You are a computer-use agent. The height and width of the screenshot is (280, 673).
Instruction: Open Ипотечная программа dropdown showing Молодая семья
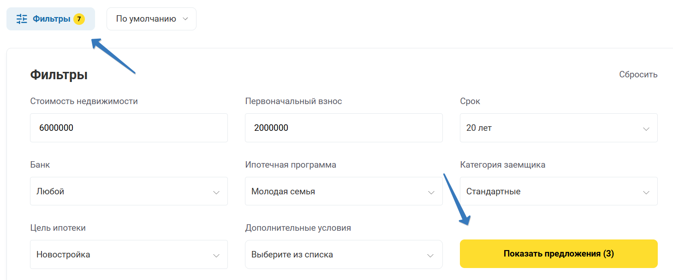tap(344, 191)
